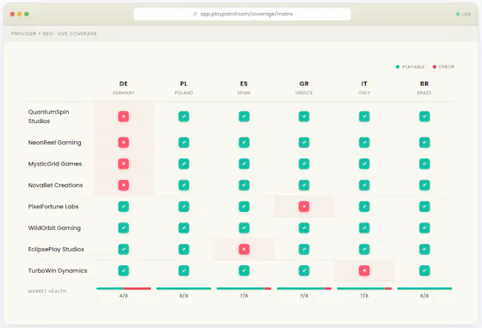Click the Germany market health bar
This screenshot has width=482, height=328.
(124, 288)
